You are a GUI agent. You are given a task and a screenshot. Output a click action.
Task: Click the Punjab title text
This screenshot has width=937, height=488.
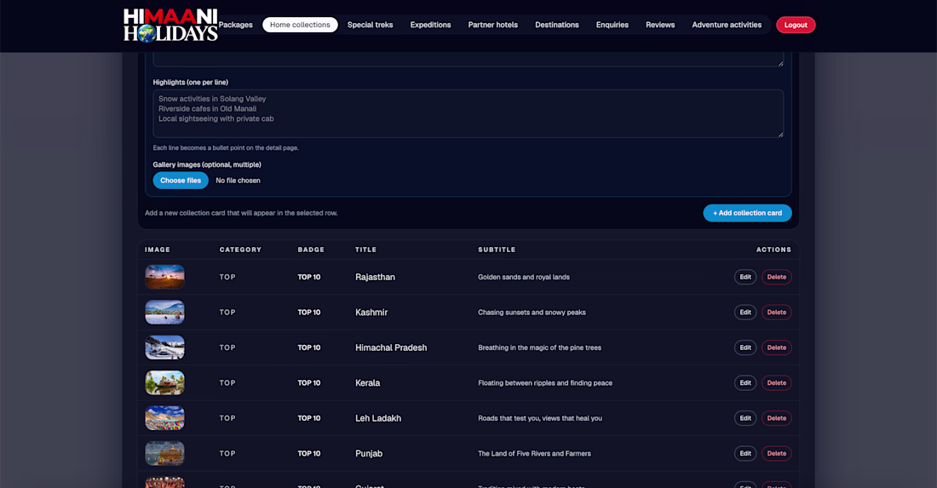point(369,453)
